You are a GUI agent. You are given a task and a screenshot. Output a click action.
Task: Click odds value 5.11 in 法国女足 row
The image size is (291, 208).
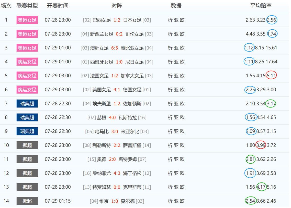point(271,76)
